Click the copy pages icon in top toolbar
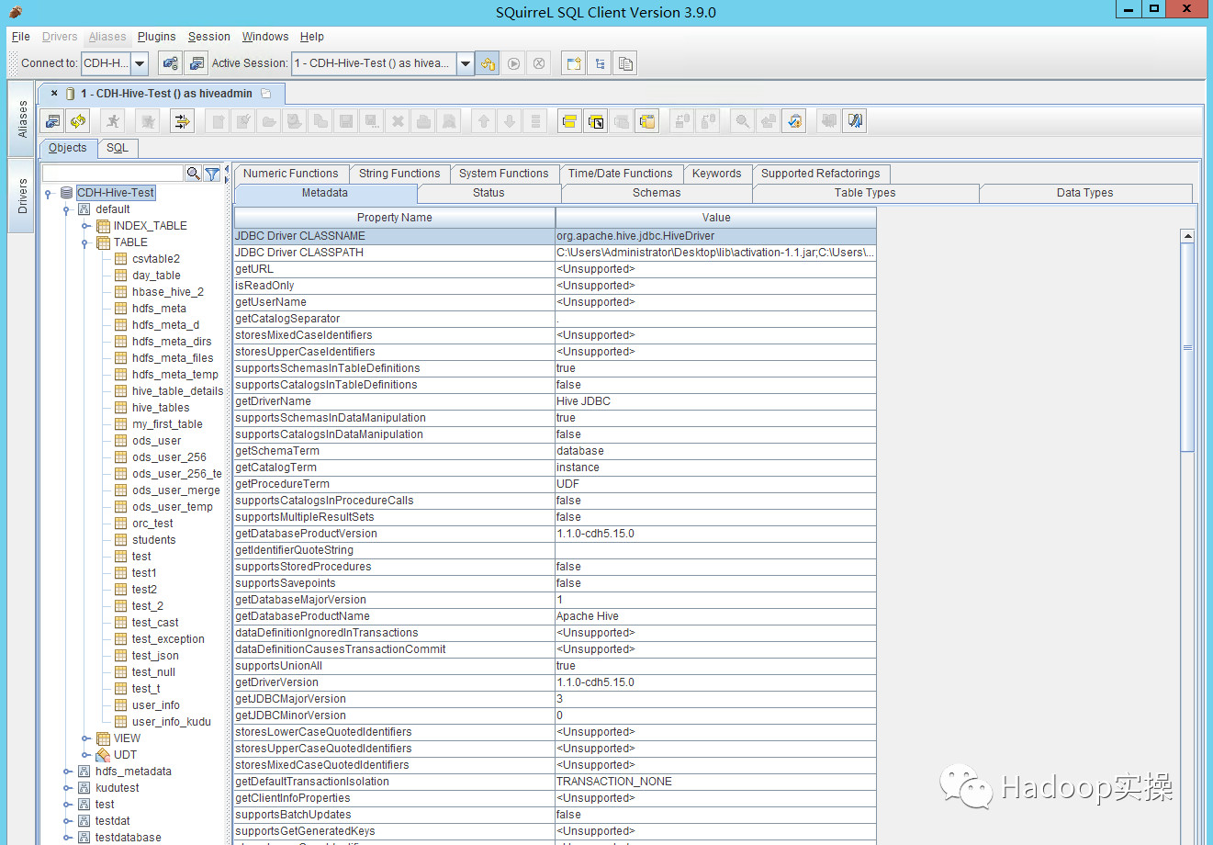 point(625,63)
